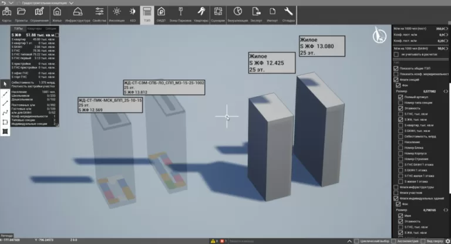Open the Квартиры keys icon

(x=201, y=13)
